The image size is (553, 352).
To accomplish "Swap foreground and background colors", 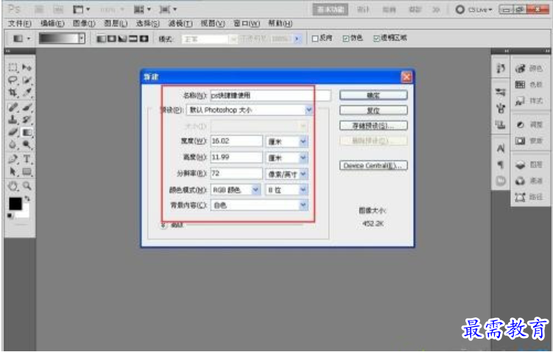I will pyautogui.click(x=27, y=199).
